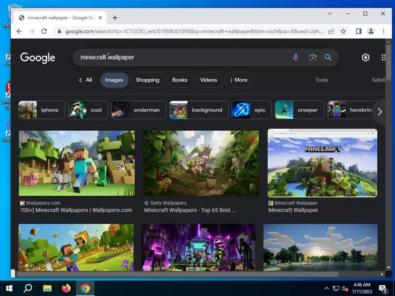Filter results by iphone chip
Viewport: 395px width, 296px height.
[42, 110]
